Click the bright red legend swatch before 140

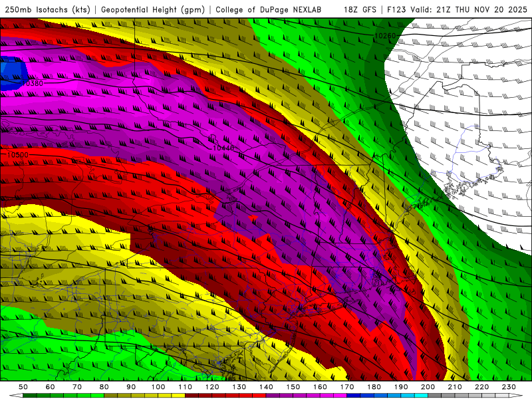pos(259,396)
